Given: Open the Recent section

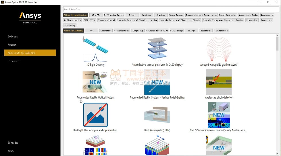Looking at the screenshot, I should click(x=12, y=45).
